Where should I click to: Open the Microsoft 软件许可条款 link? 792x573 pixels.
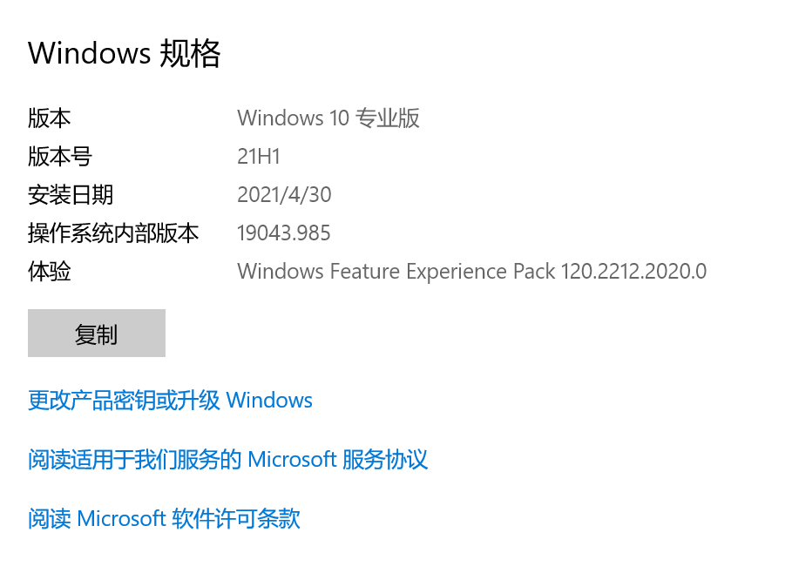point(164,518)
